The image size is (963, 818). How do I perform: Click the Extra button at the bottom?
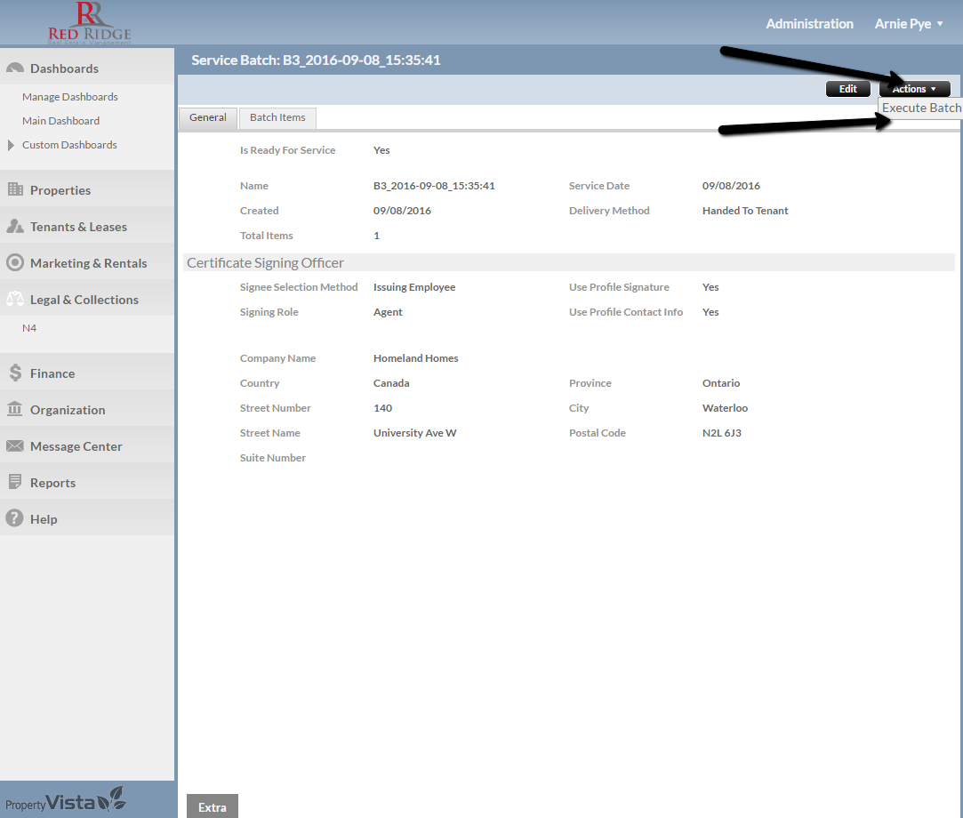point(213,807)
